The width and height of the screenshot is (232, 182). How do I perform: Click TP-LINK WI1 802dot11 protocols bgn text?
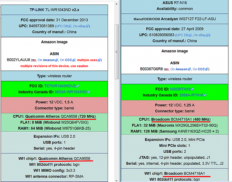click(x=54, y=165)
